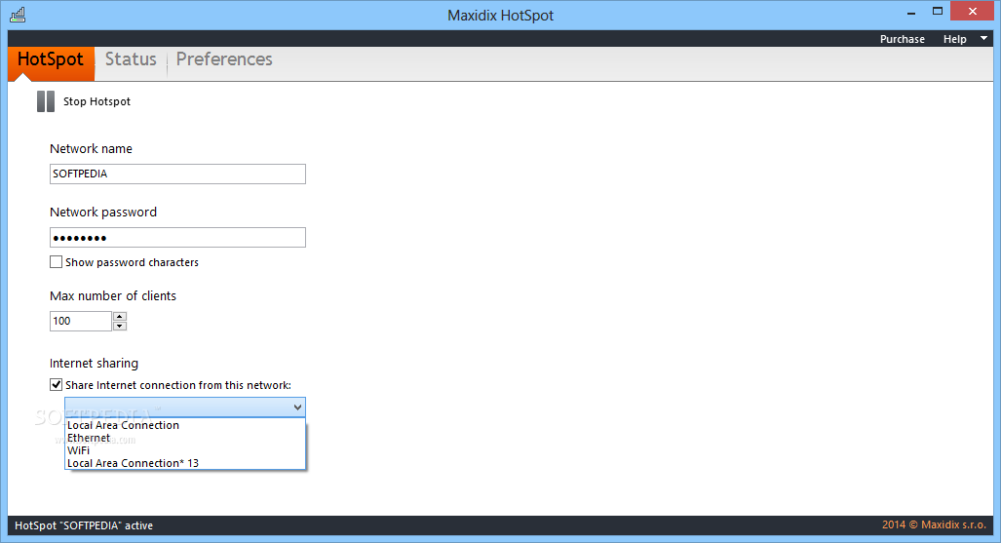The height and width of the screenshot is (543, 1001).
Task: Open the Preferences tab
Action: (x=224, y=59)
